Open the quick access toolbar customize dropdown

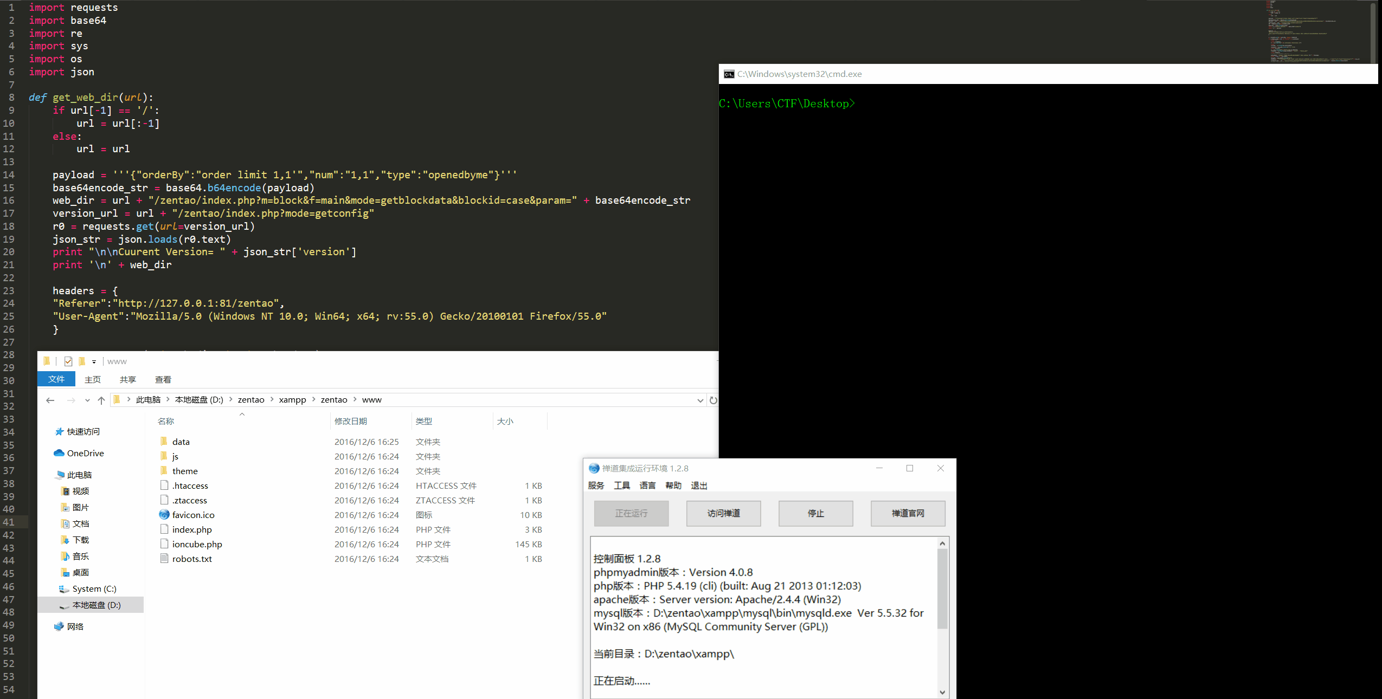[x=94, y=361]
